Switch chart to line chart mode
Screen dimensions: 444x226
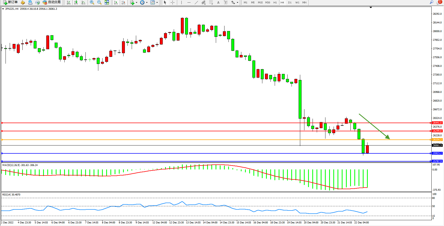pos(83,2)
